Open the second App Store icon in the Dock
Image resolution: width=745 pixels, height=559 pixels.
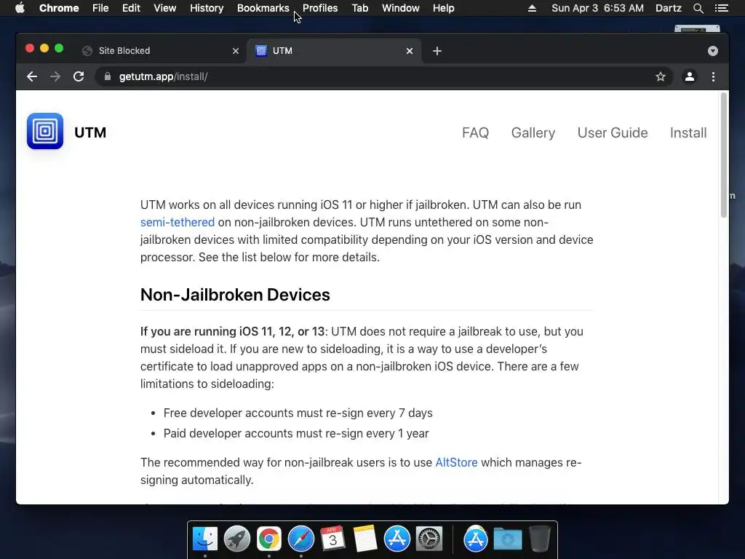(x=476, y=539)
